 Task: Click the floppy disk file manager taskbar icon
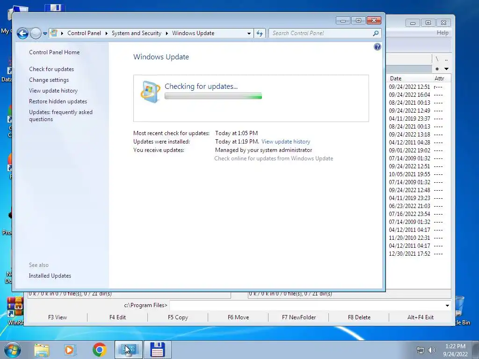(158, 350)
